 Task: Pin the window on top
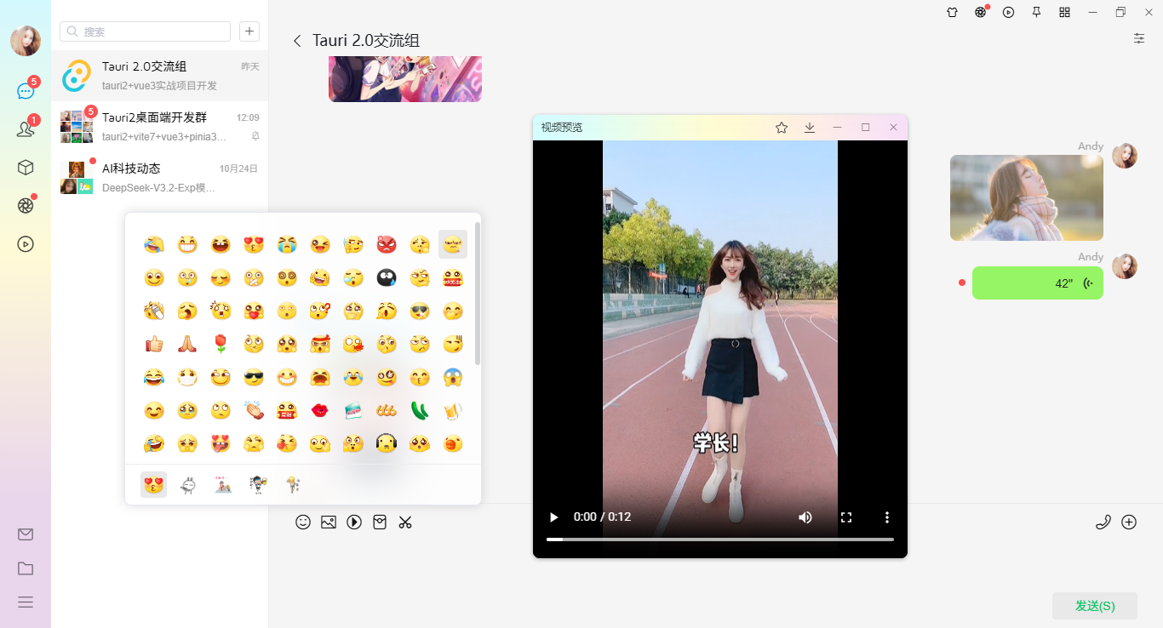1036,12
